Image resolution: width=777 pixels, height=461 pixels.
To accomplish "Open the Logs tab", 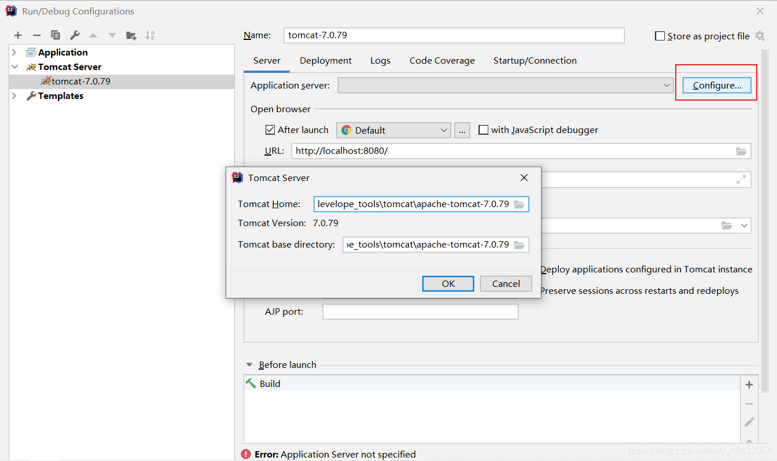I will [380, 61].
